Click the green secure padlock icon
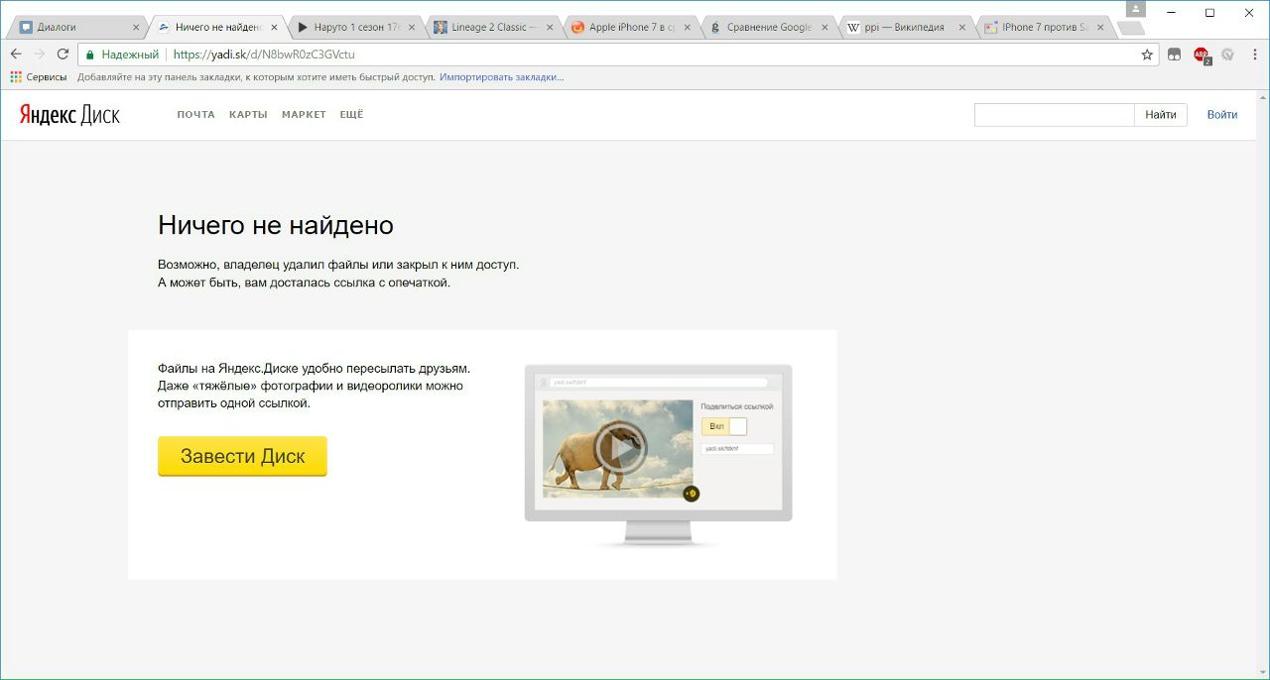Image resolution: width=1270 pixels, height=680 pixels. pyautogui.click(x=90, y=55)
